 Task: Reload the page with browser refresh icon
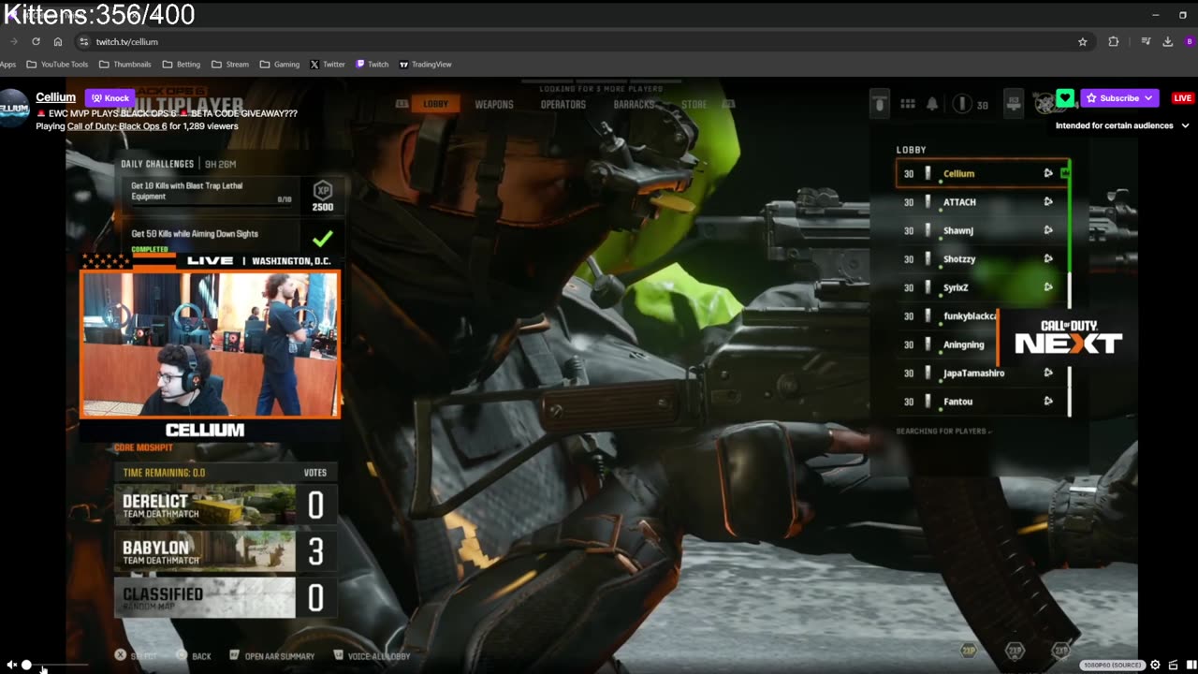pos(36,41)
